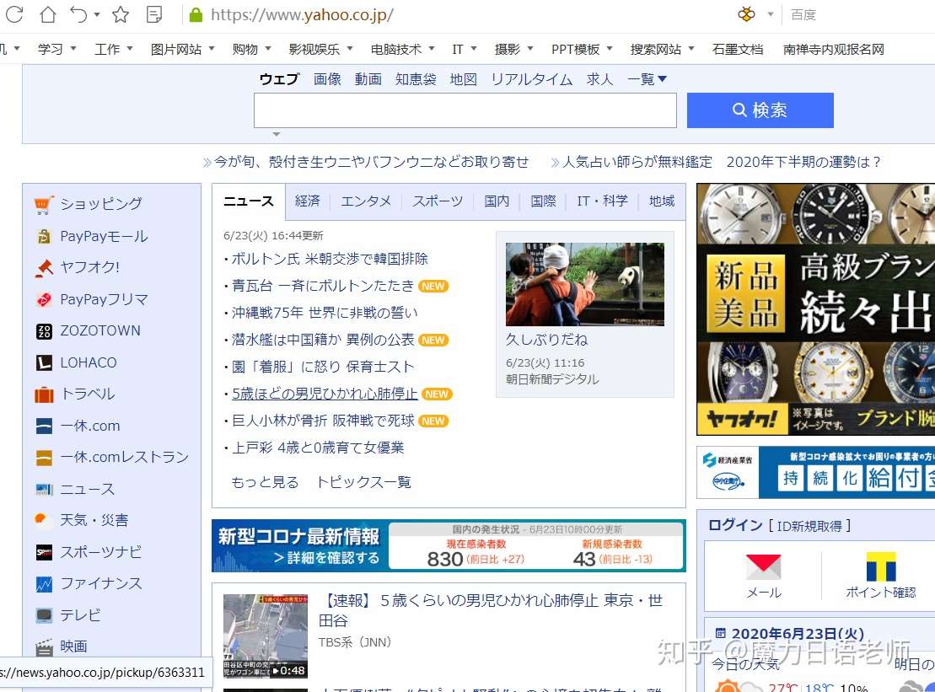The width and height of the screenshot is (935, 692).
Task: Click the ヤフオク! gavel icon
Action: point(44,268)
